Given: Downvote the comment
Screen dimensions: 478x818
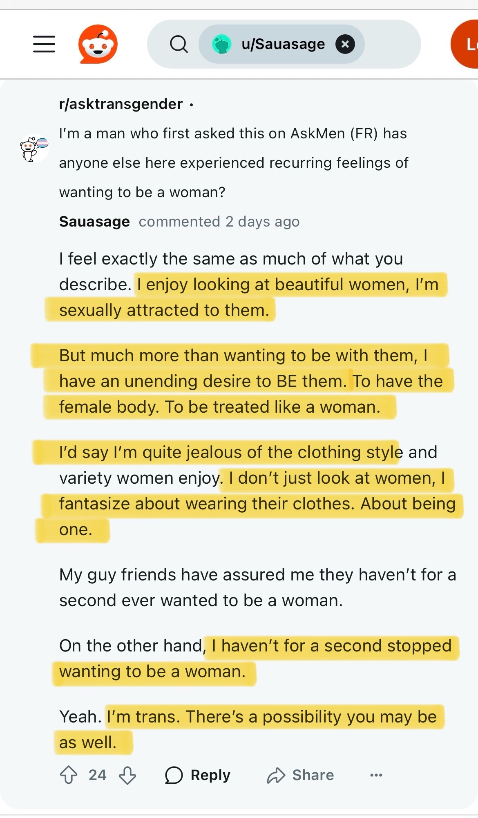Looking at the screenshot, I should pyautogui.click(x=127, y=775).
